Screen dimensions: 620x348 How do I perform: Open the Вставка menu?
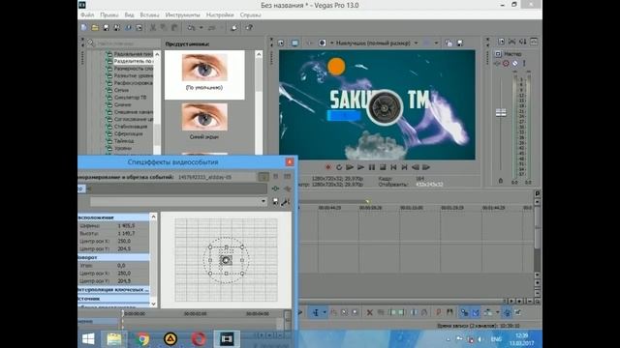pos(149,15)
